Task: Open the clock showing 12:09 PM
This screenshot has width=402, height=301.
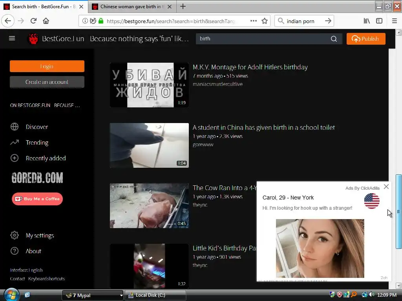Action: [x=387, y=295]
